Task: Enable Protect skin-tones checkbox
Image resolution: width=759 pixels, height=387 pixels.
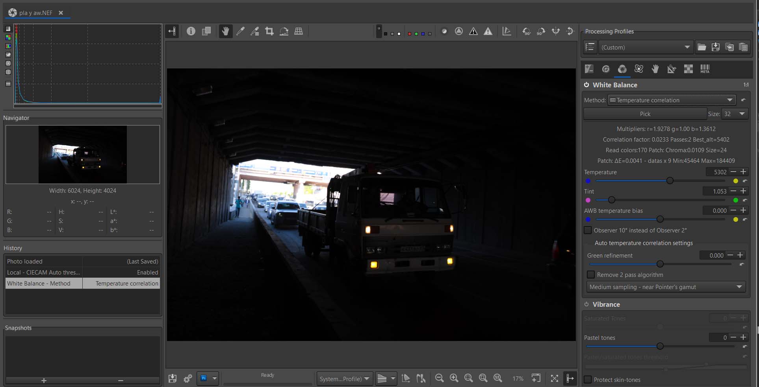Action: click(x=588, y=380)
